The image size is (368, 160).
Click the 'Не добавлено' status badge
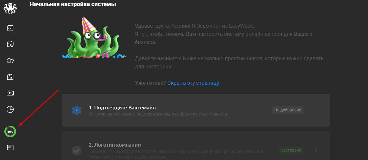tap(288, 110)
